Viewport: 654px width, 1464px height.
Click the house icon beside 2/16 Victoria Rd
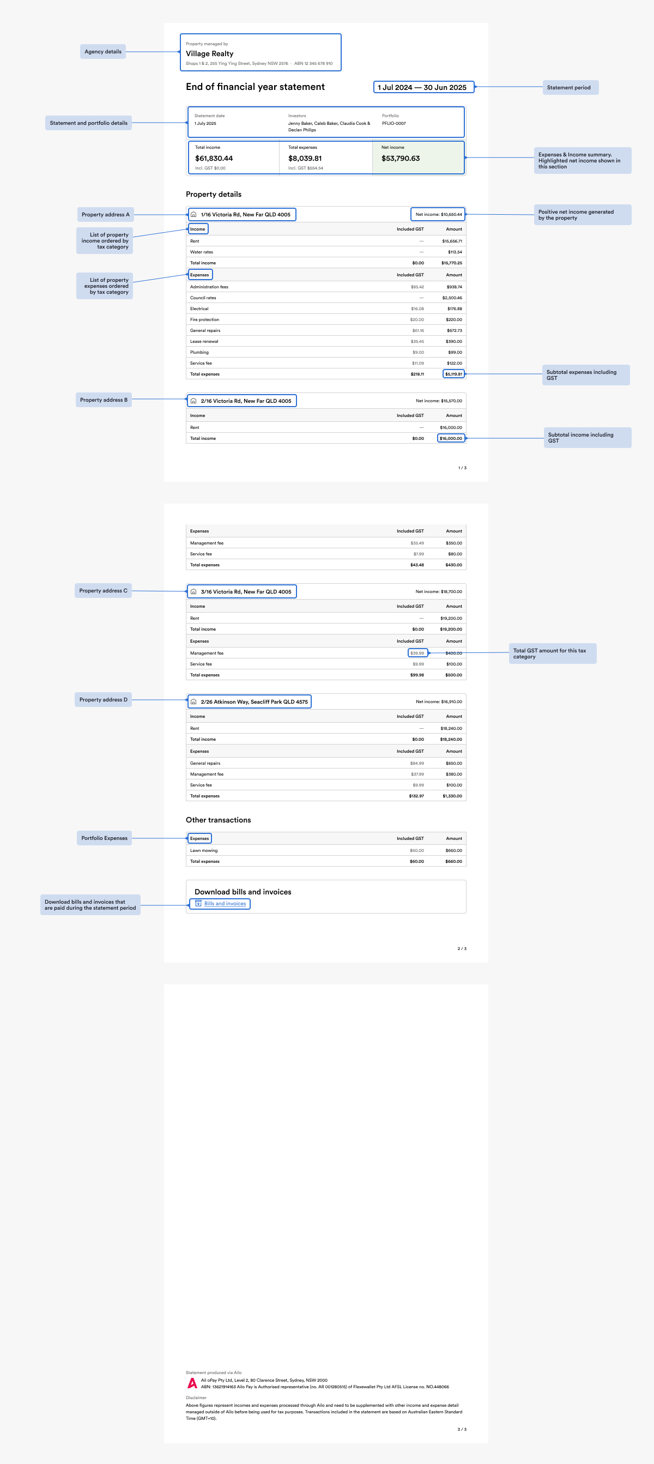point(193,401)
